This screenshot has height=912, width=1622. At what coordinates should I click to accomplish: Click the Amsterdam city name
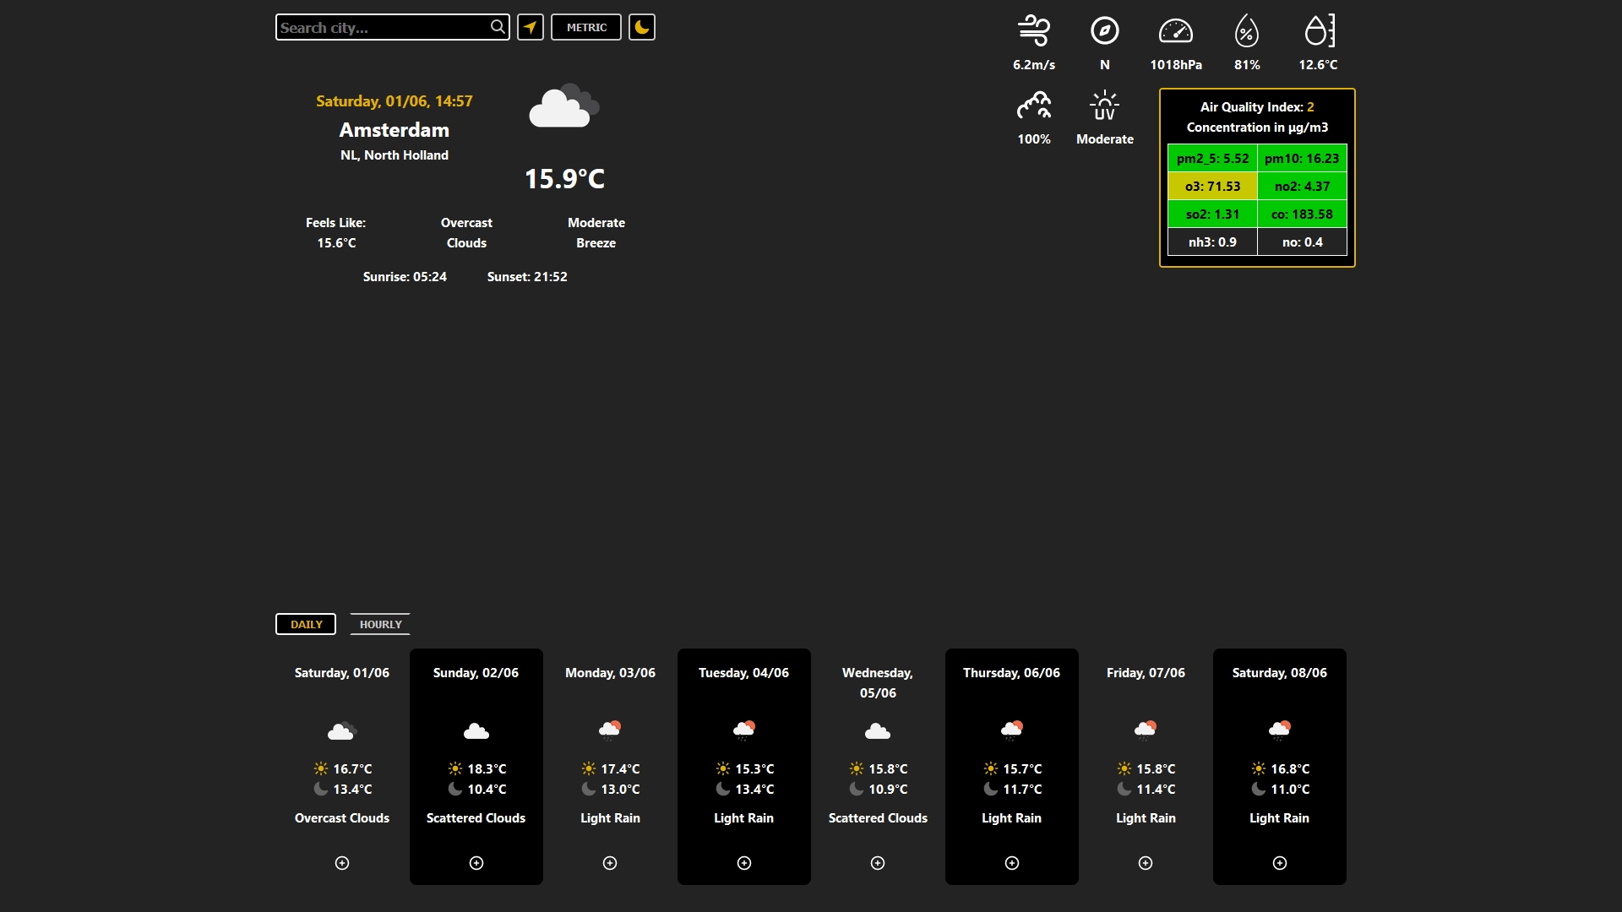(395, 130)
